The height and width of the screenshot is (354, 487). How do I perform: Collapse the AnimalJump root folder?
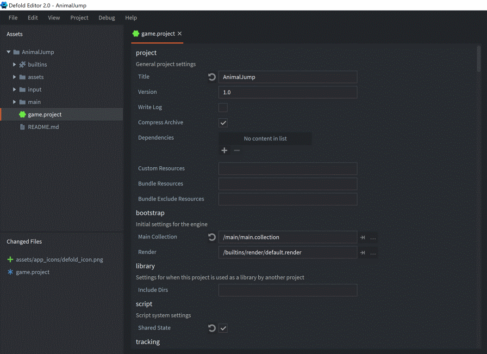coord(9,52)
